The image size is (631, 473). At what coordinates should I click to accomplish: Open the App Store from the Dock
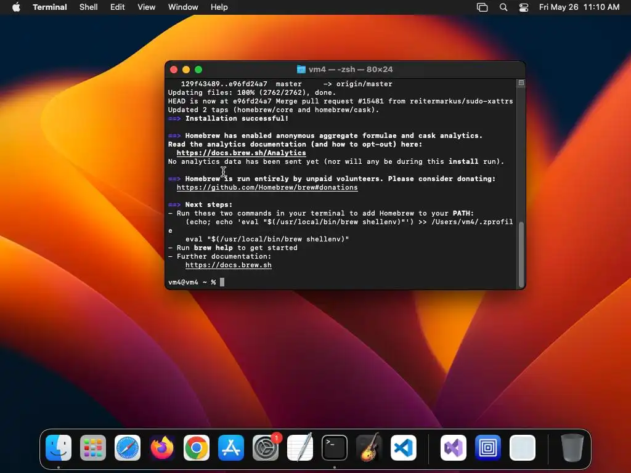(x=231, y=447)
